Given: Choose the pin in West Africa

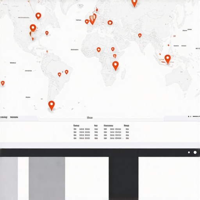Looking at the screenshot, I should [99, 50].
